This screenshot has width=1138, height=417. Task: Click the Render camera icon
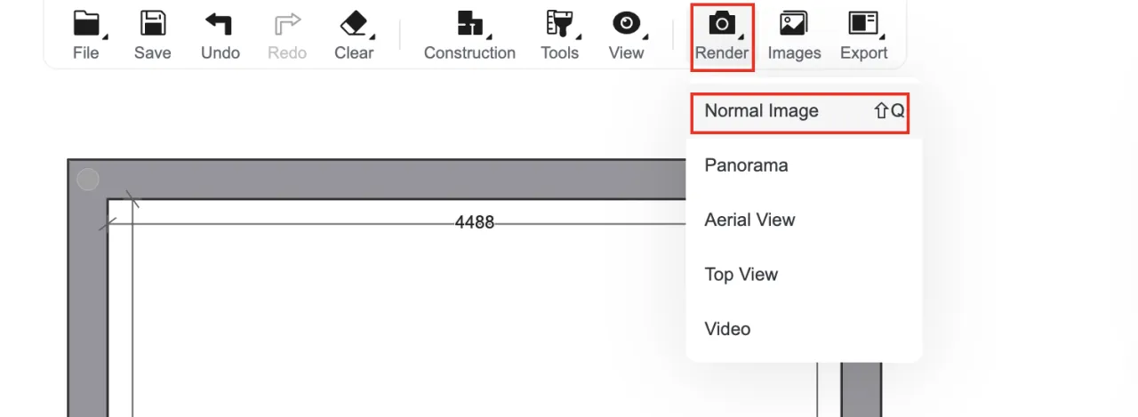coord(722,23)
